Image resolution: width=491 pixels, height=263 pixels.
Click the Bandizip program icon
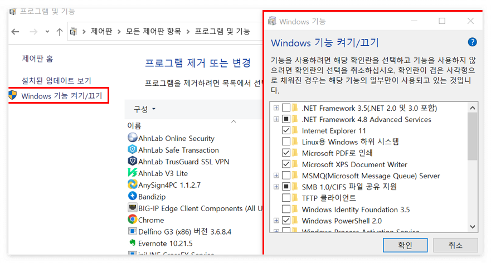click(133, 196)
